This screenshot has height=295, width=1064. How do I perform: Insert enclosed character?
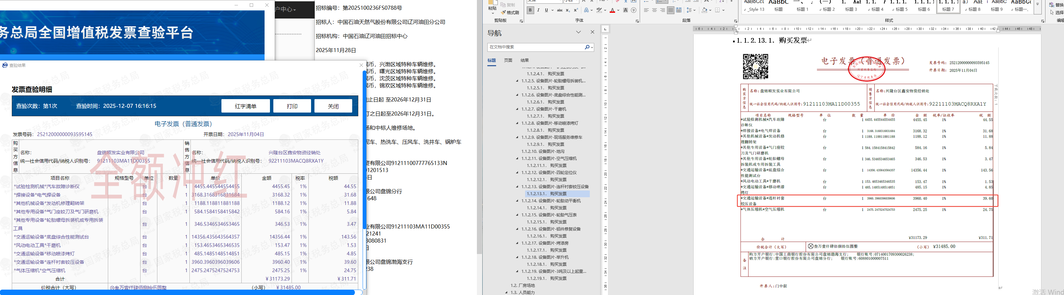coord(634,10)
